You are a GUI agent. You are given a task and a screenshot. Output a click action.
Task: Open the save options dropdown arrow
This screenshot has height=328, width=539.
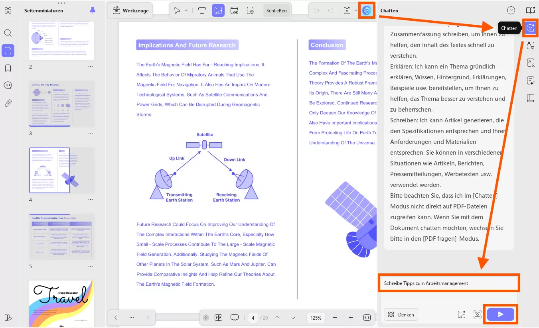point(356,11)
